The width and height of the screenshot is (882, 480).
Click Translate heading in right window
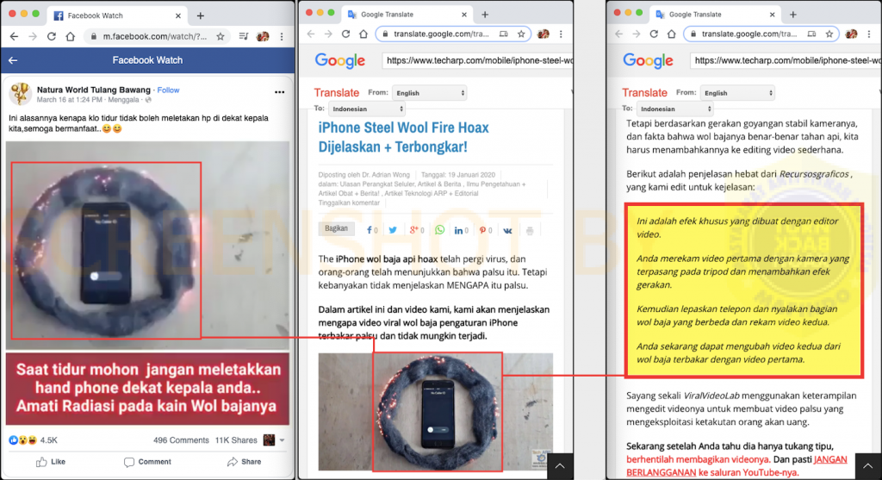[x=644, y=93]
